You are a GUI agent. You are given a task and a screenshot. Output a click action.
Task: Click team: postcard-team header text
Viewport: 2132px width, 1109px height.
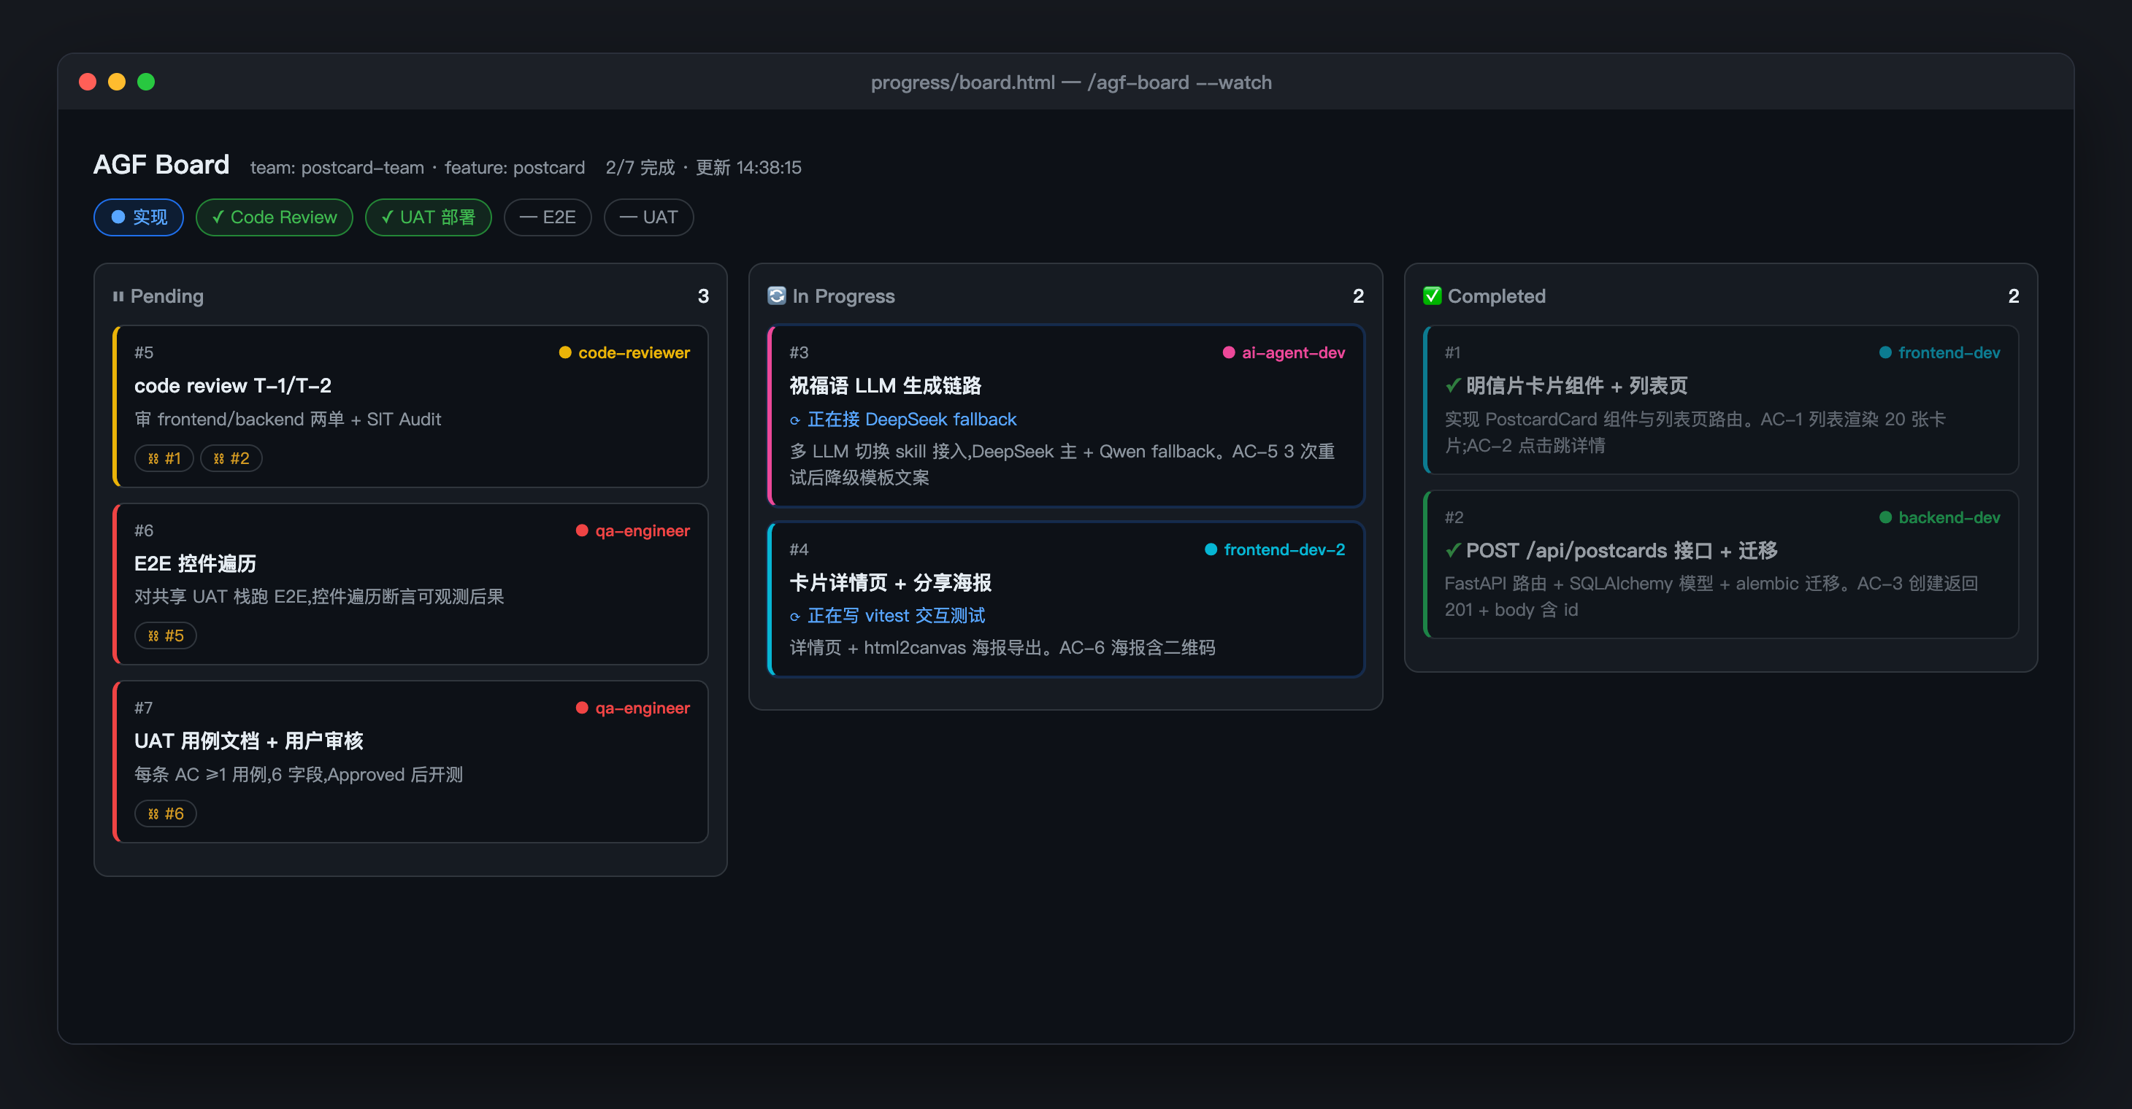pos(337,168)
